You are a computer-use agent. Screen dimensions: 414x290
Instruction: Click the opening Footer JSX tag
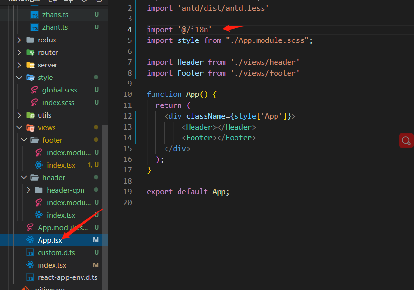click(199, 138)
